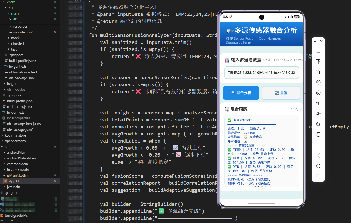Click the val builder = StringBuilder() line
Viewport: 351px width, 223px height.
(x=142, y=204)
